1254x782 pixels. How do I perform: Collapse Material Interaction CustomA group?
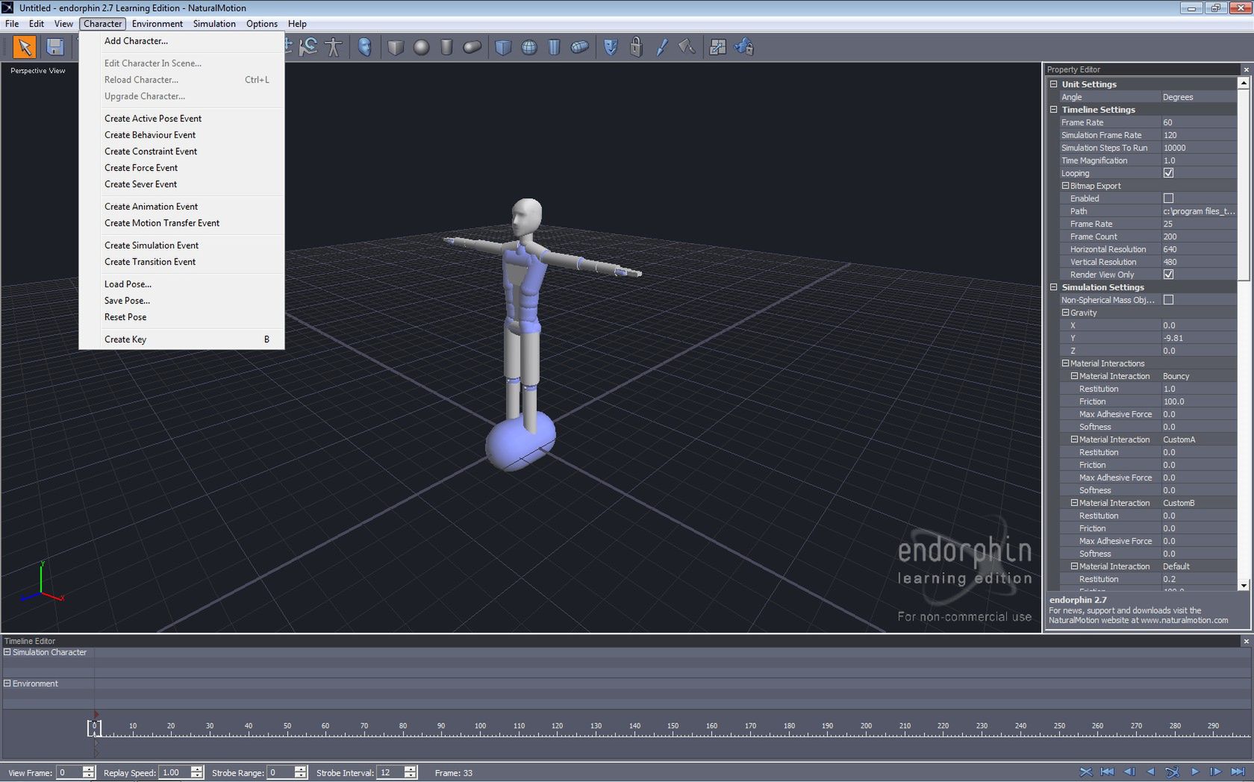tap(1074, 439)
